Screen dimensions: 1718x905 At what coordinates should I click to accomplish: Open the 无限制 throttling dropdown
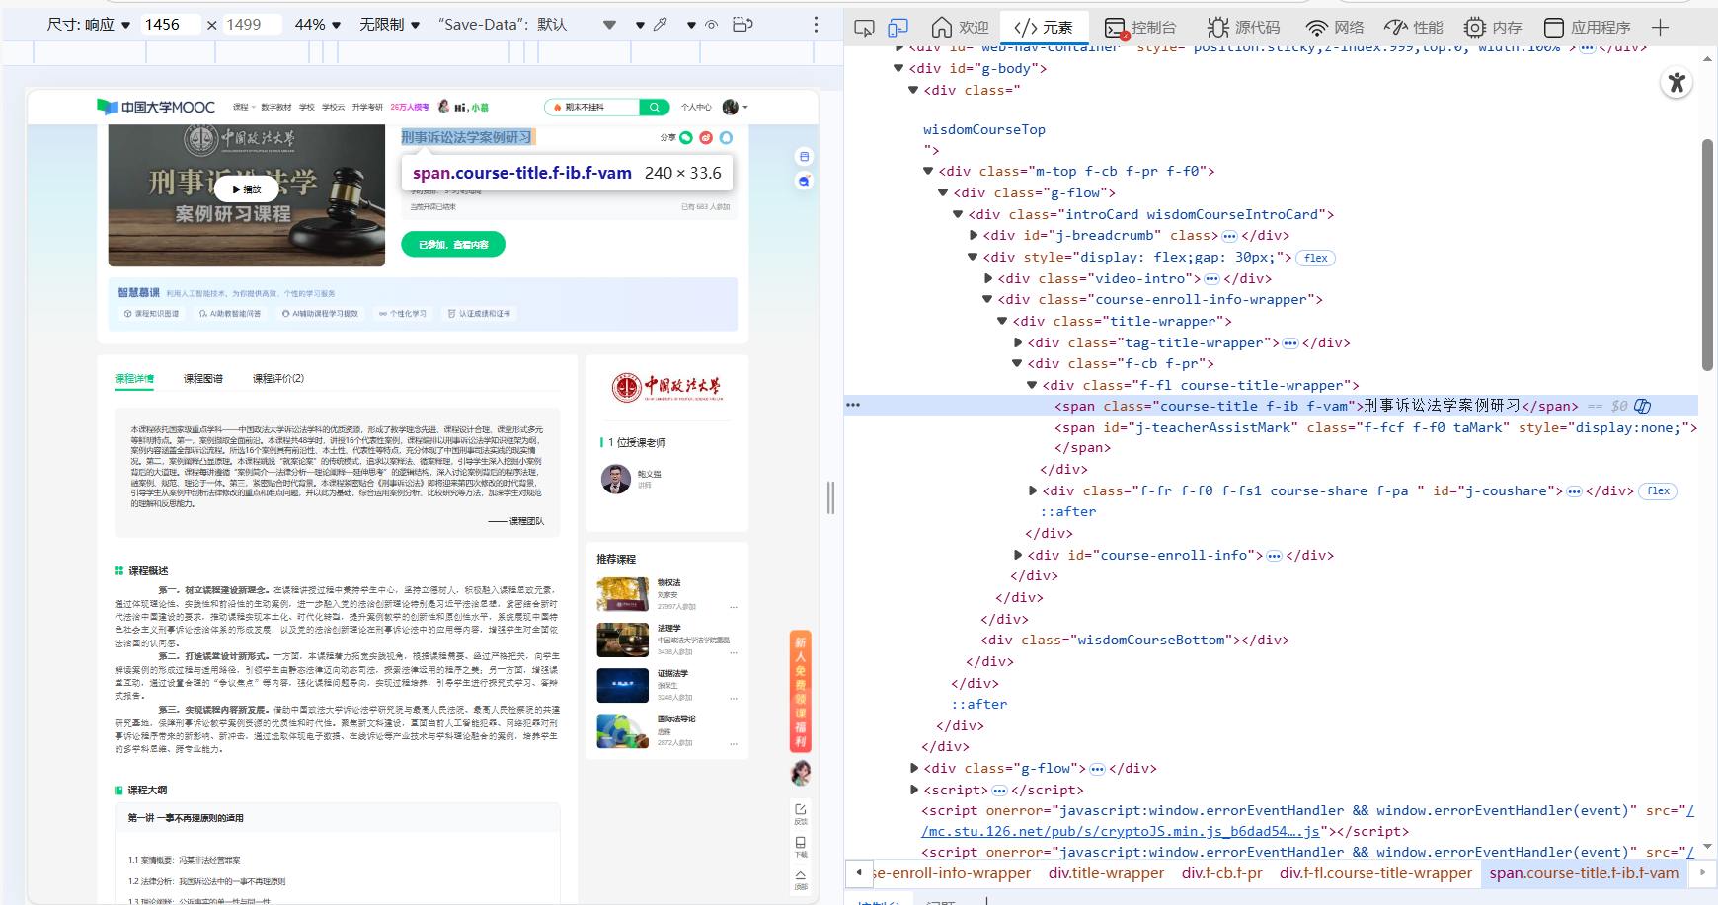pos(390,25)
